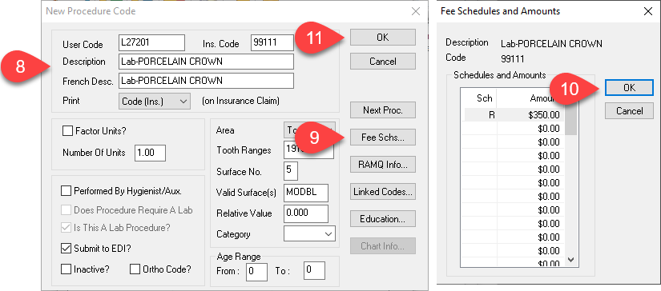This screenshot has width=661, height=291.
Task: Open the Print Code (Ins.) dropdown
Action: pos(155,102)
